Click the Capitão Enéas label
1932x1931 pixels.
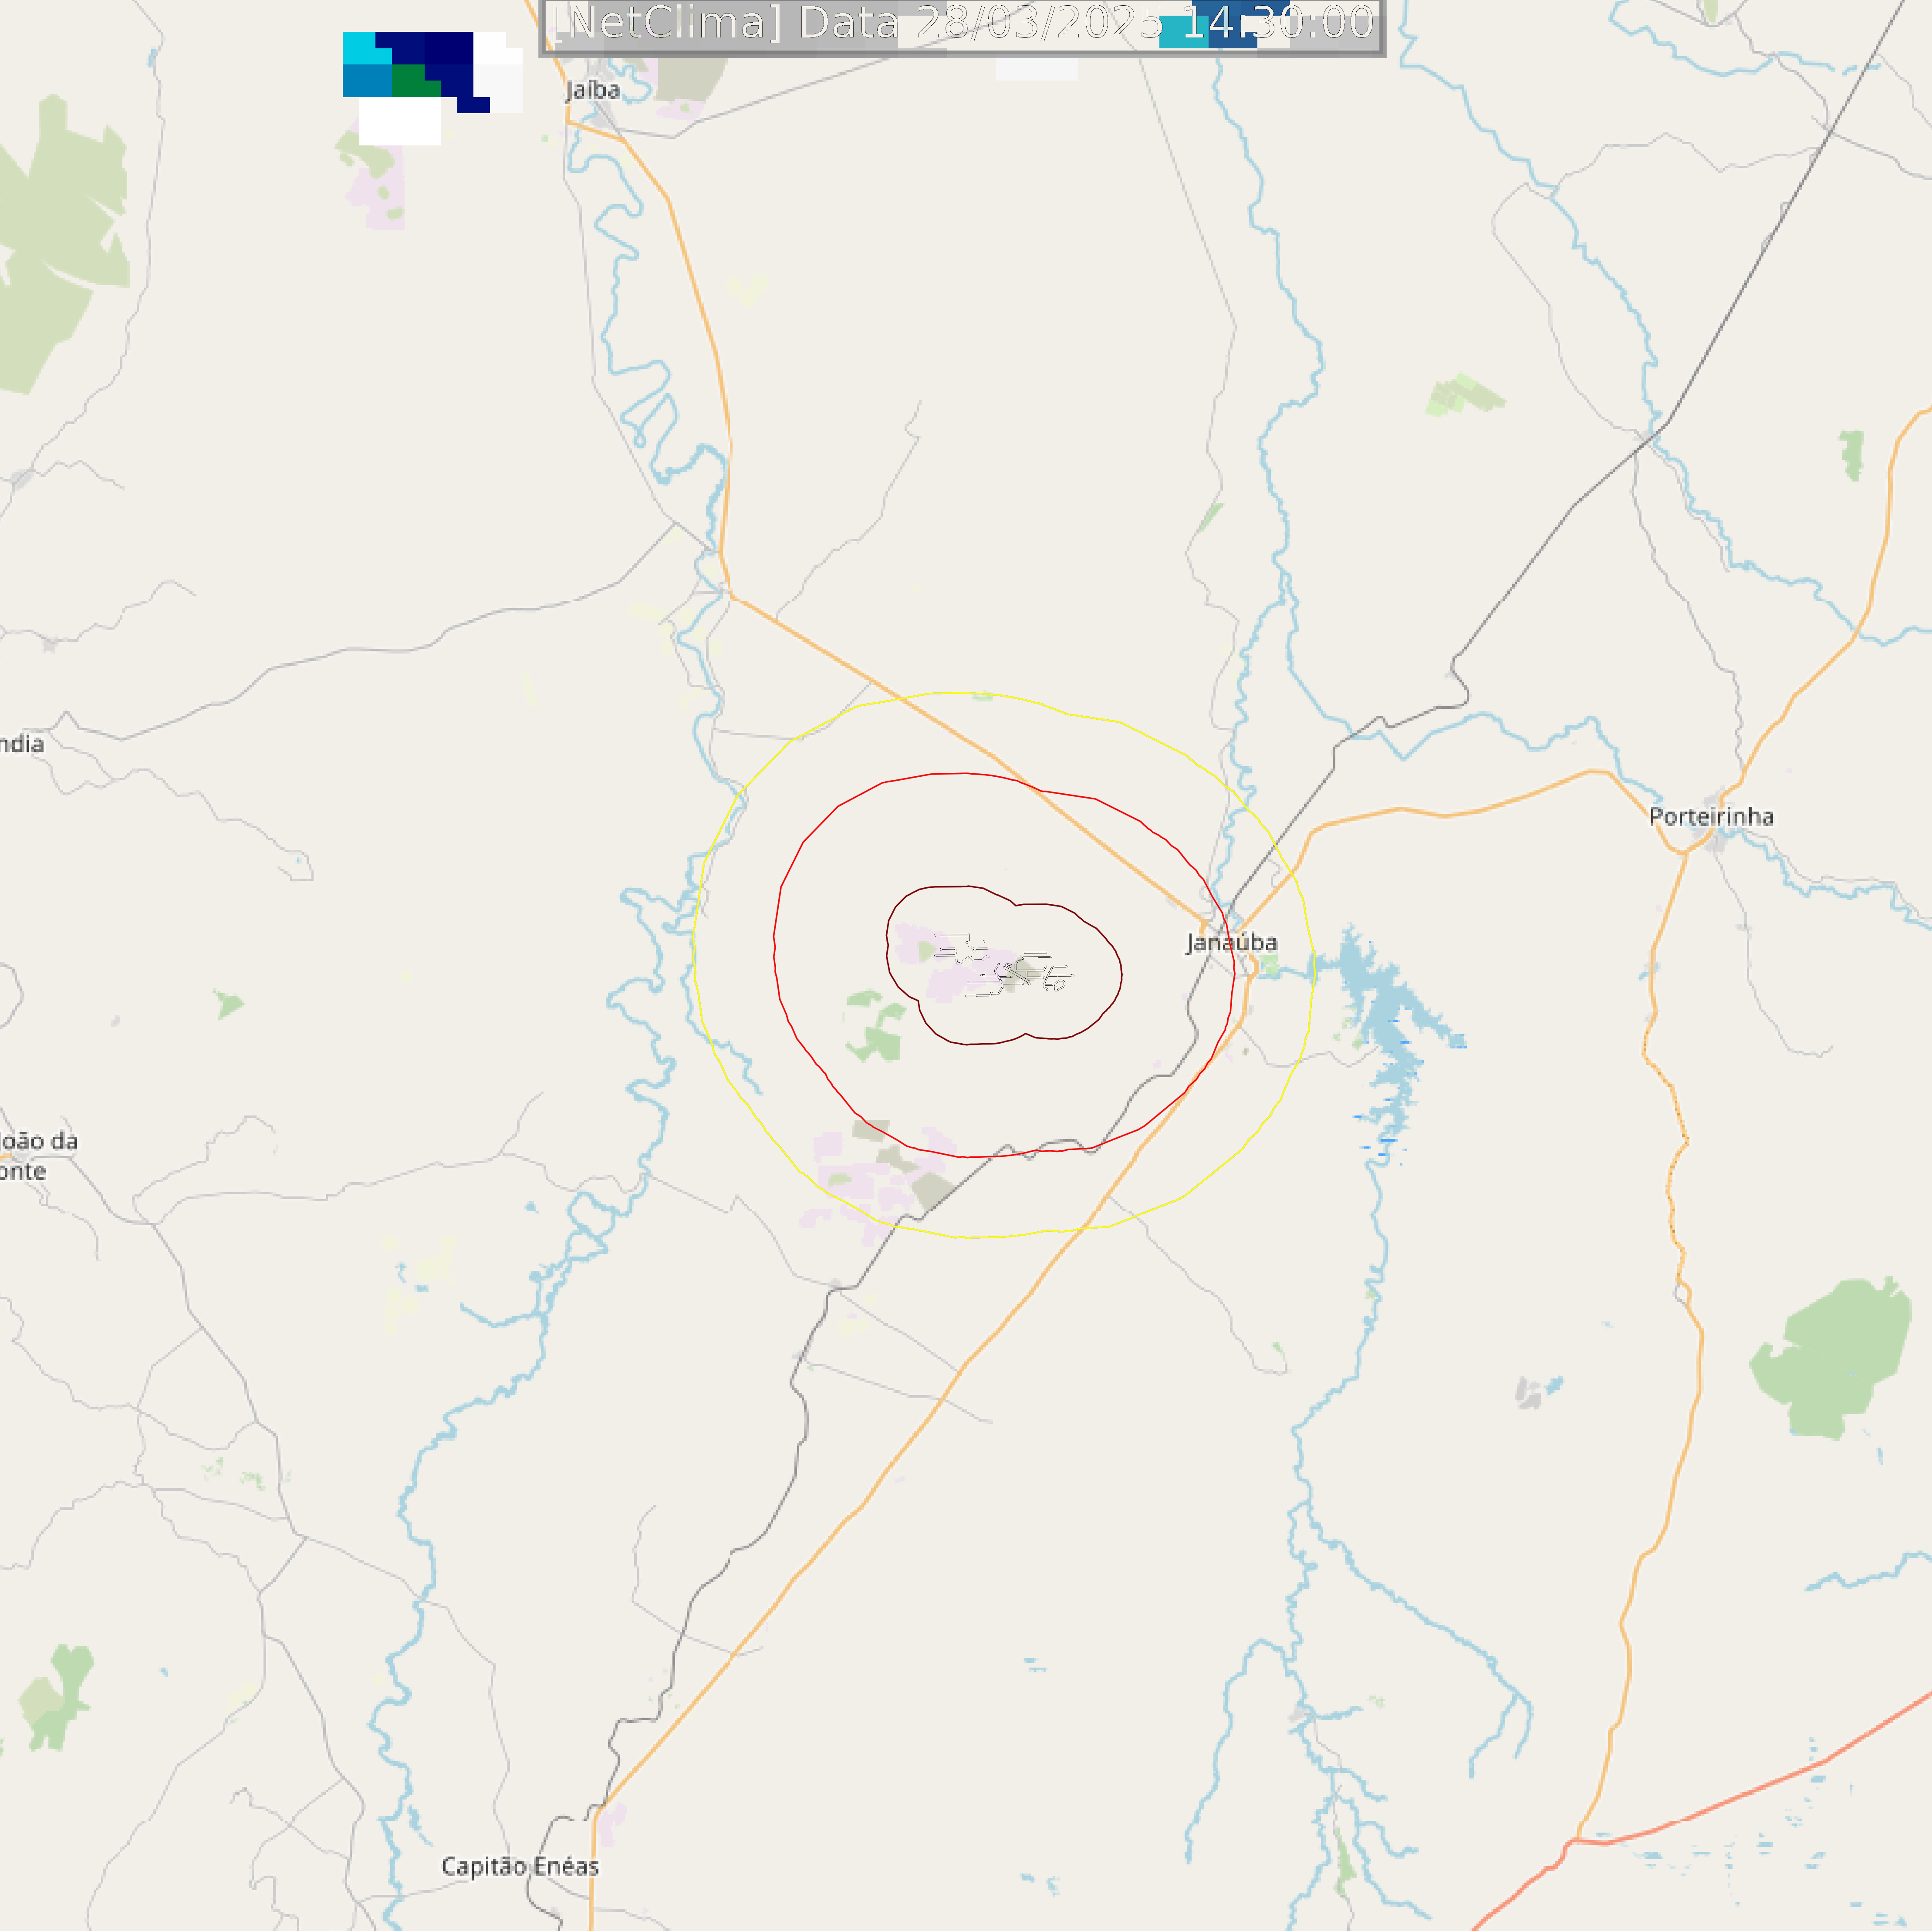(520, 1866)
